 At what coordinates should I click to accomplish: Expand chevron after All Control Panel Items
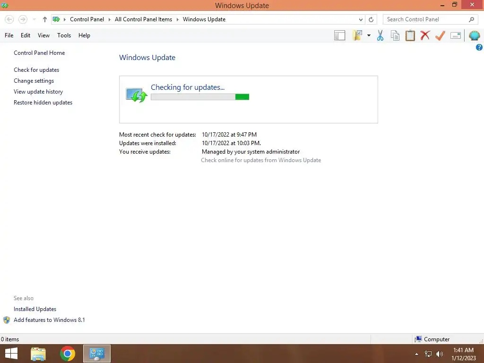pos(178,19)
